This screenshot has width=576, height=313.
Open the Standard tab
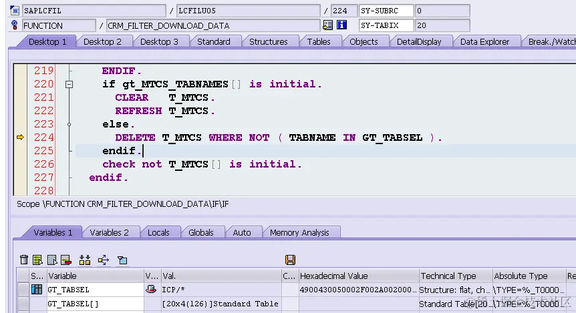[x=213, y=42]
